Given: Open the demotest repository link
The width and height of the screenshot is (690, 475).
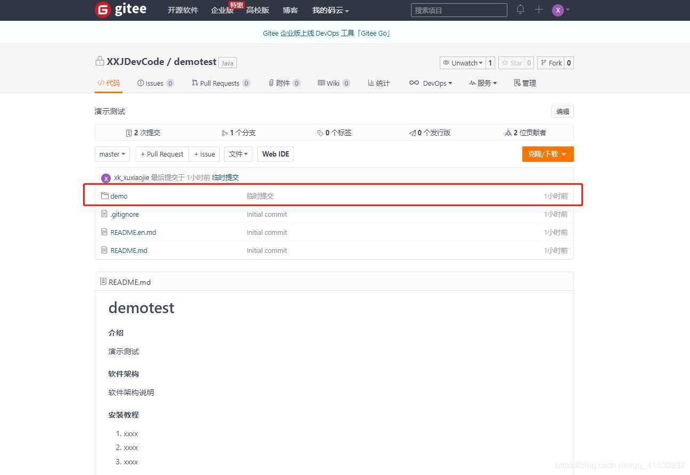Looking at the screenshot, I should point(195,62).
